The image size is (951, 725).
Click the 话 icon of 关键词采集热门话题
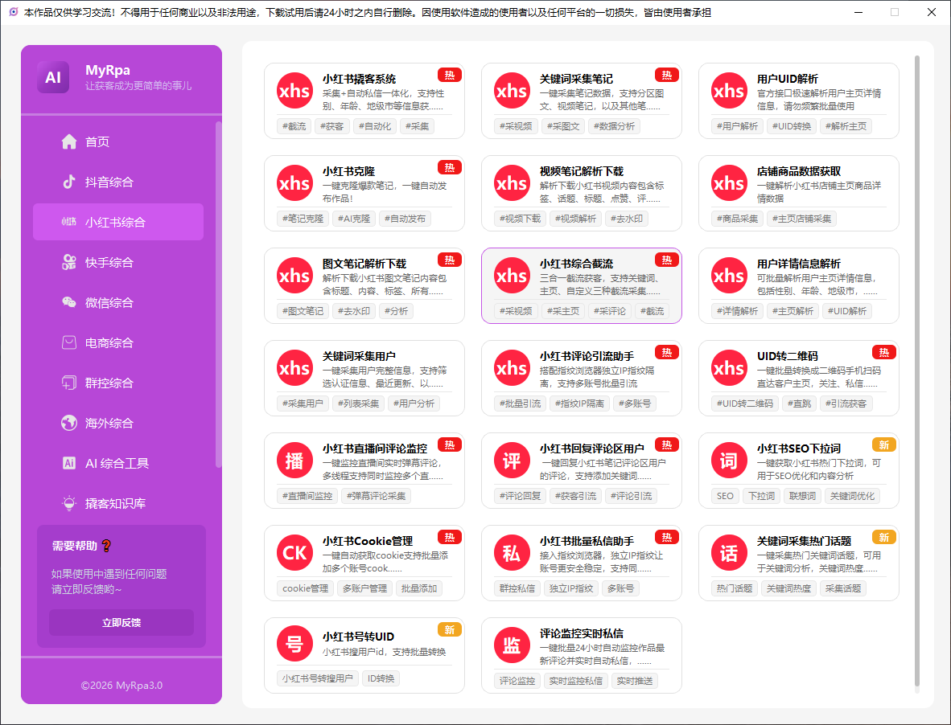coord(729,552)
